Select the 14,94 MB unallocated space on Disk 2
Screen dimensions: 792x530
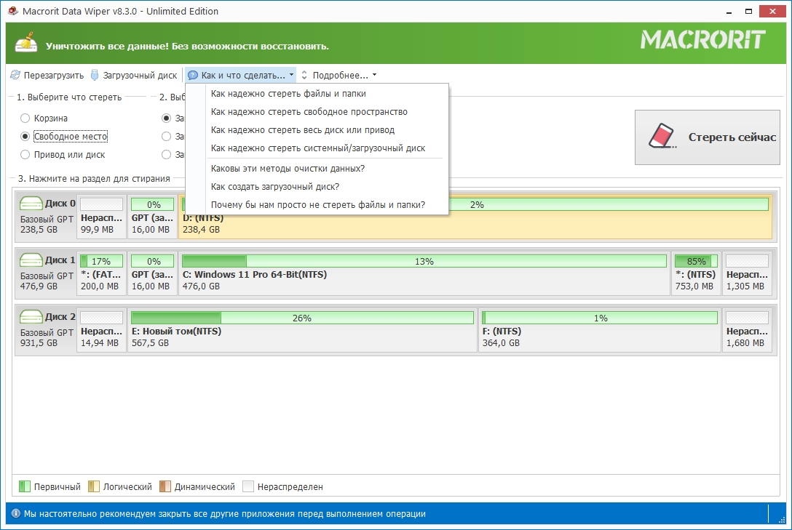click(101, 330)
